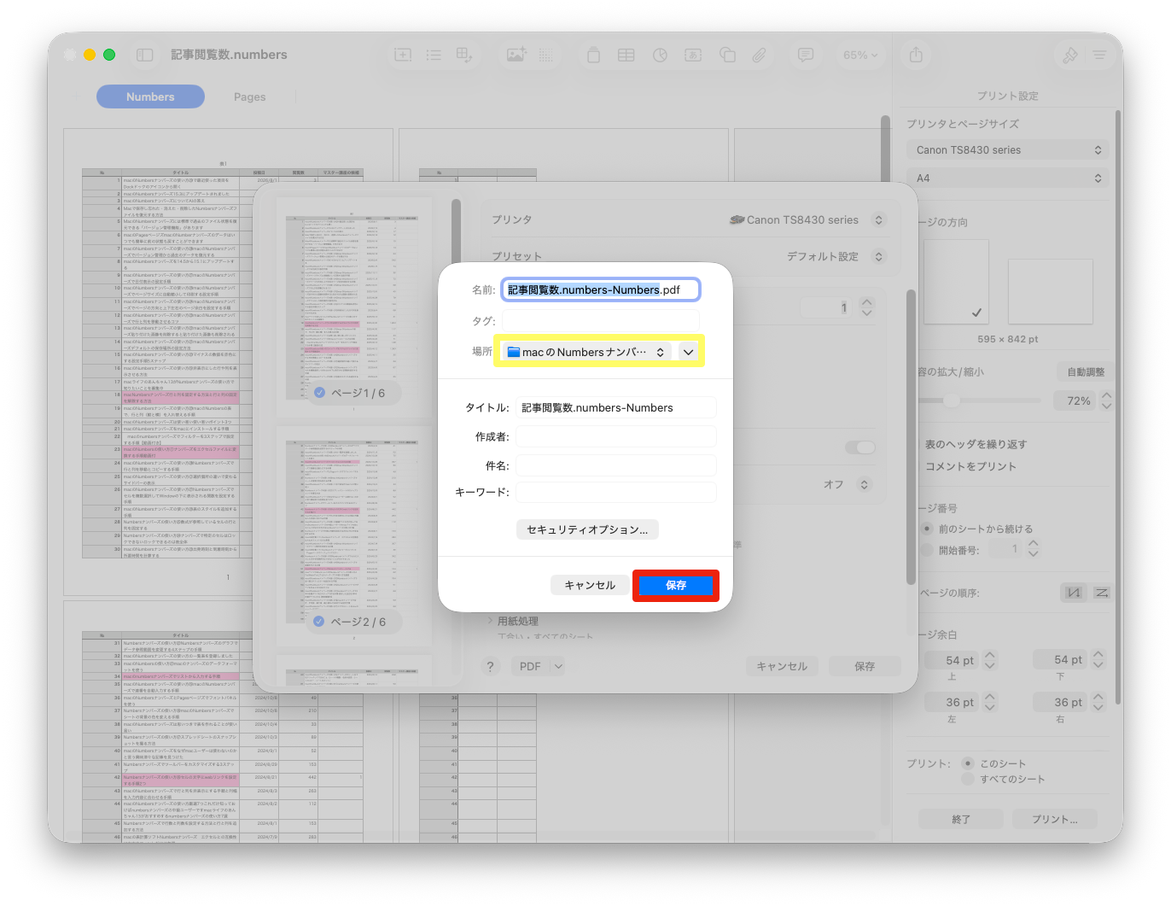Select the 開始番号 radio button
Viewport: 1171px width, 906px height.
tap(927, 550)
